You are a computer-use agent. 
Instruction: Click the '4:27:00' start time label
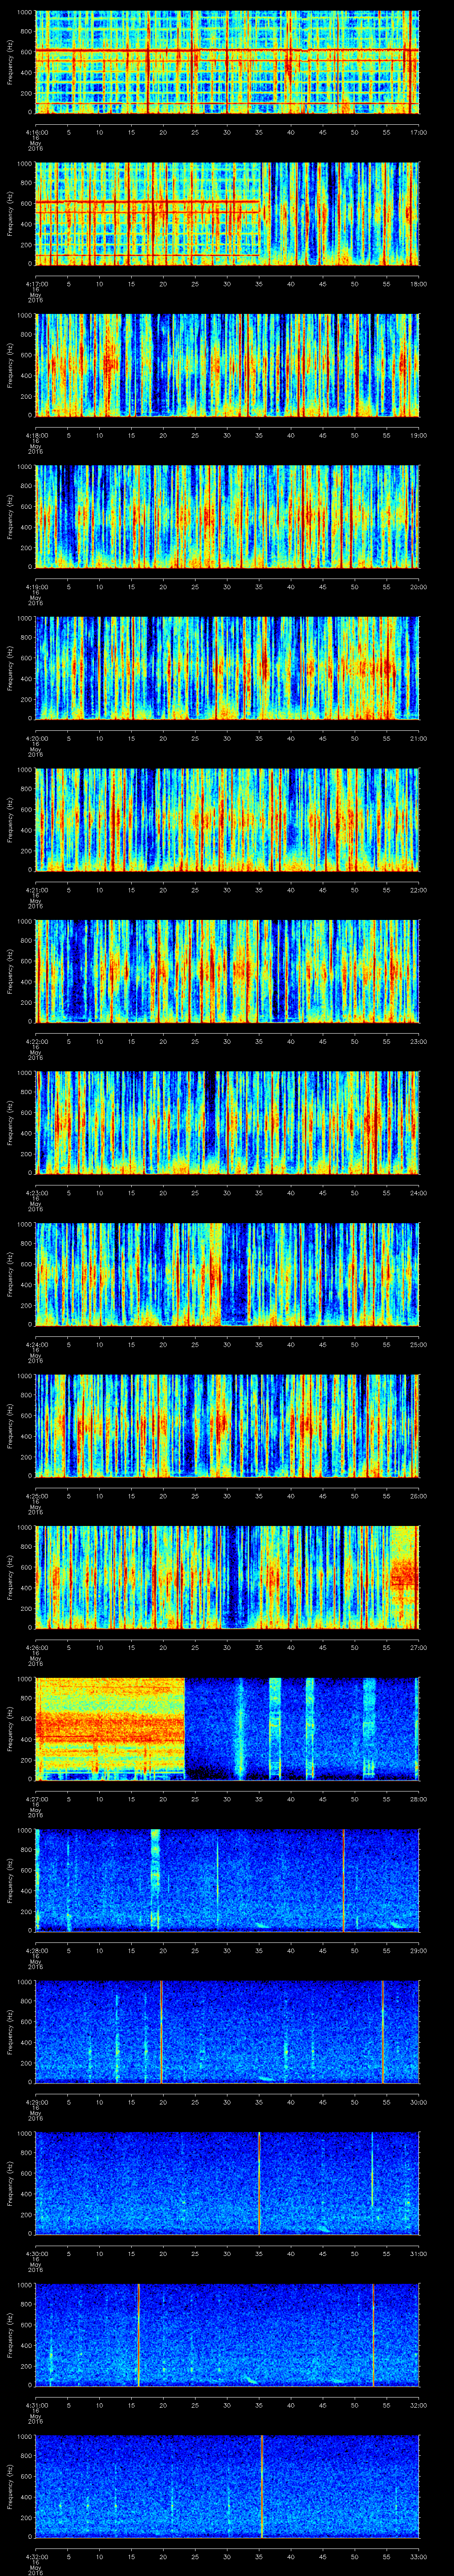(x=36, y=1798)
